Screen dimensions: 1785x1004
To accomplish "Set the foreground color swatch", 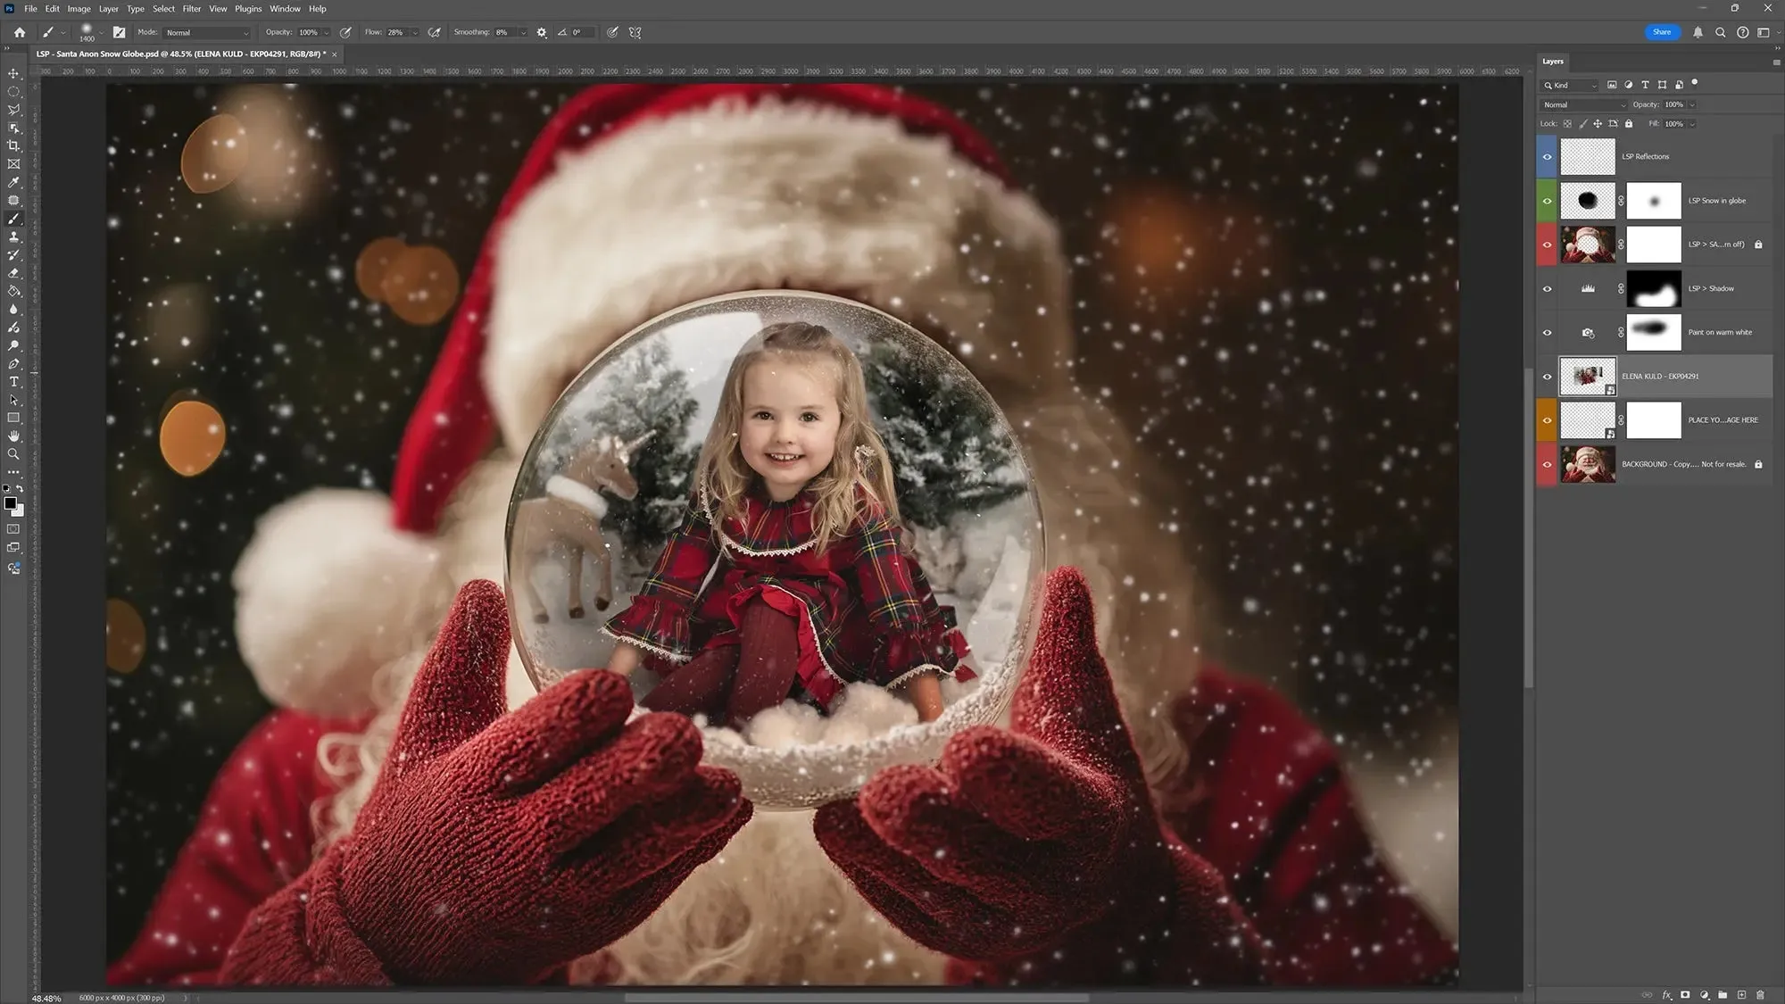I will pos(10,503).
